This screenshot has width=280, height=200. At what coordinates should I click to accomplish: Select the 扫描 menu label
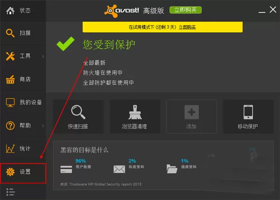tap(25, 33)
